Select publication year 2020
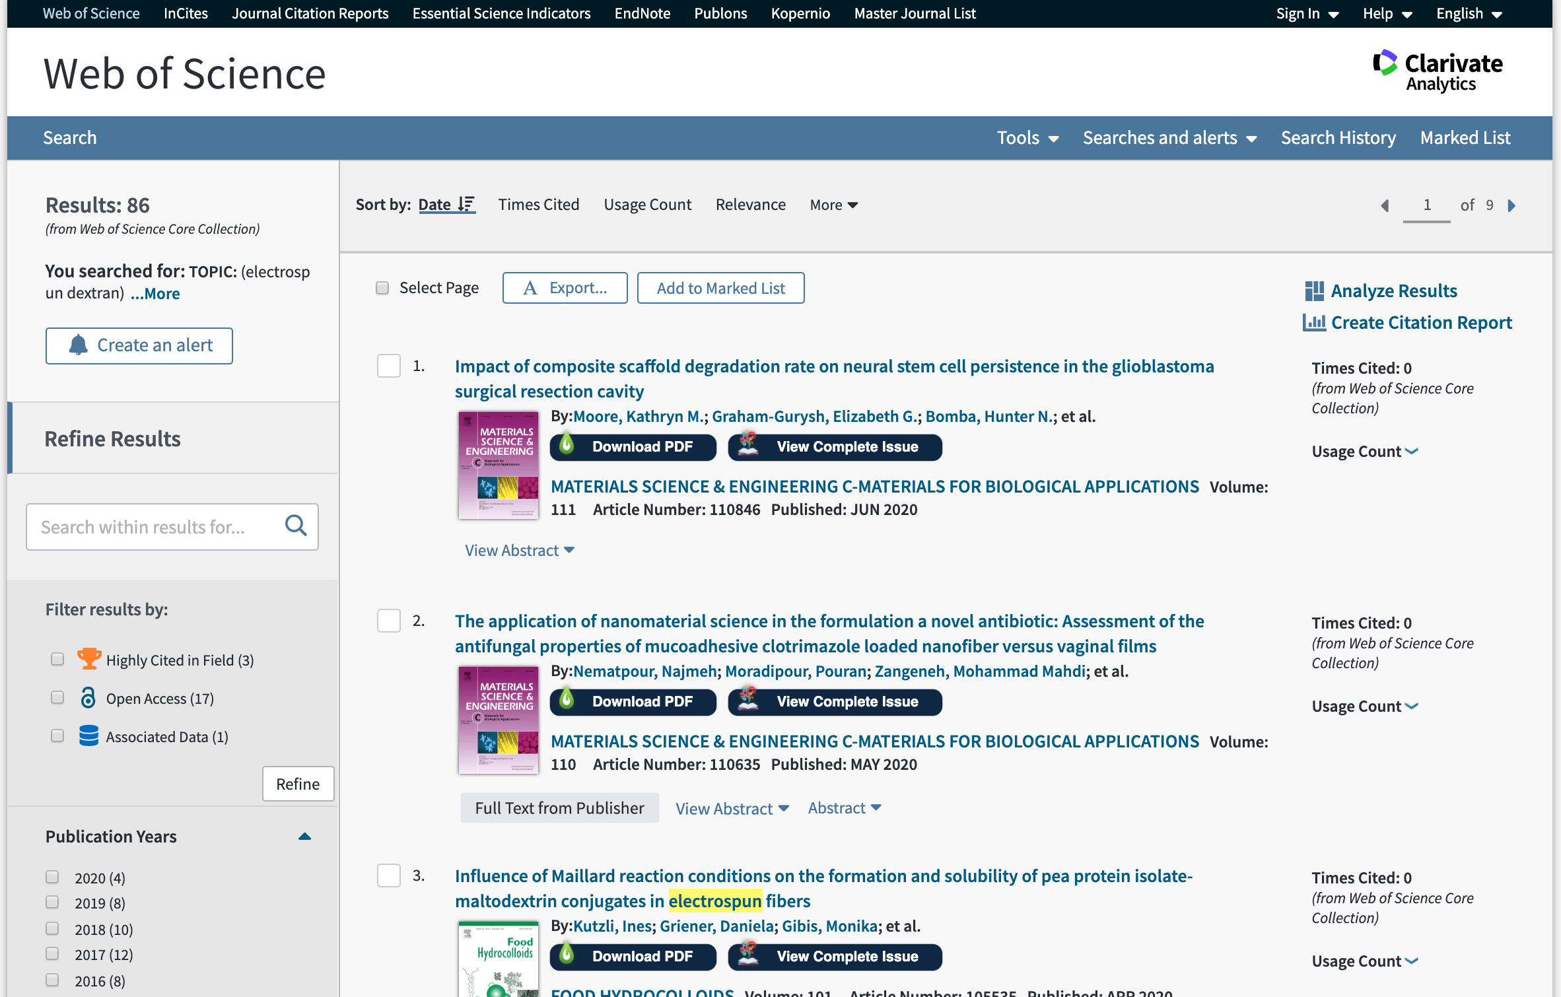This screenshot has height=997, width=1561. tap(52, 877)
